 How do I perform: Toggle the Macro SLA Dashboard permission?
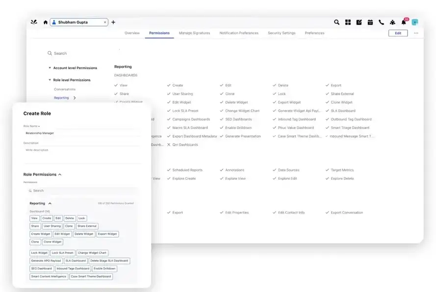click(169, 127)
